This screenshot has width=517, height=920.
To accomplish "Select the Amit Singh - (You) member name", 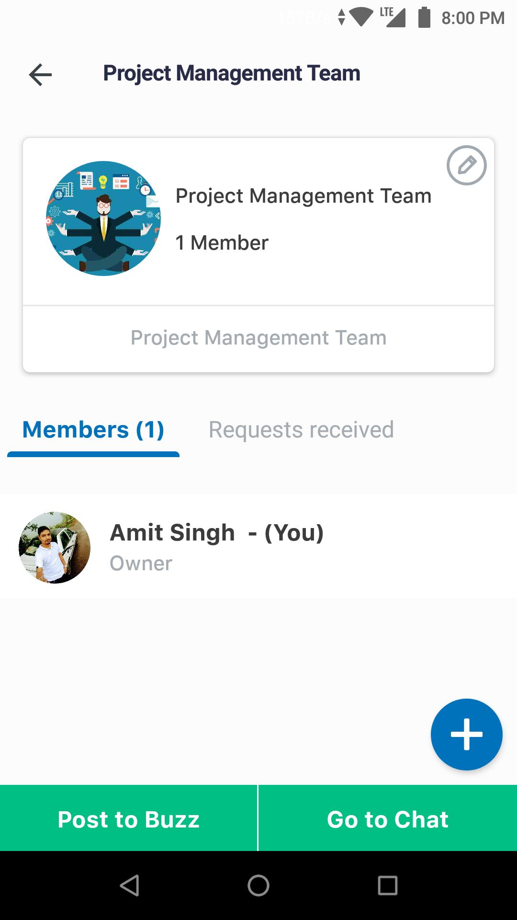I will click(x=217, y=532).
